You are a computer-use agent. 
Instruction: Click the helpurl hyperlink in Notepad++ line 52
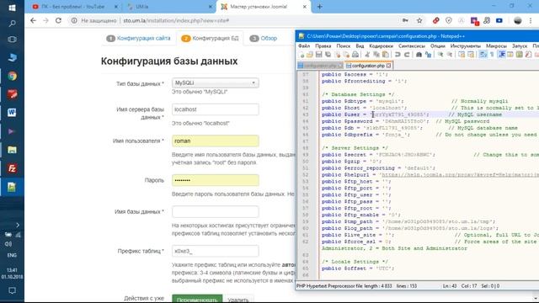point(460,175)
